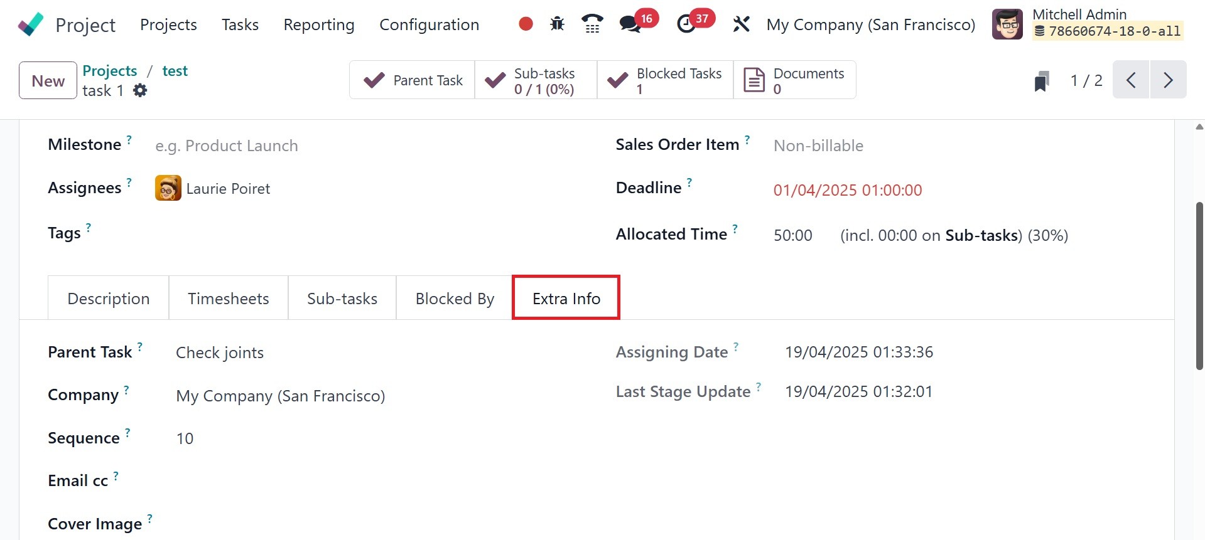Open the activities clock icon
This screenshot has width=1205, height=540.
(x=686, y=24)
